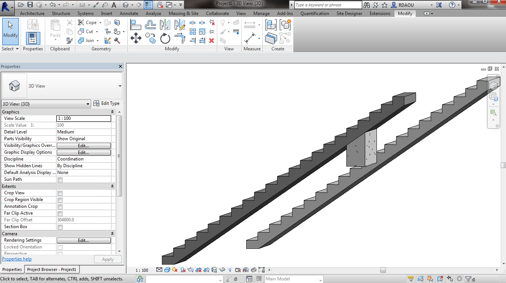Activate the Align tool

coord(136,25)
